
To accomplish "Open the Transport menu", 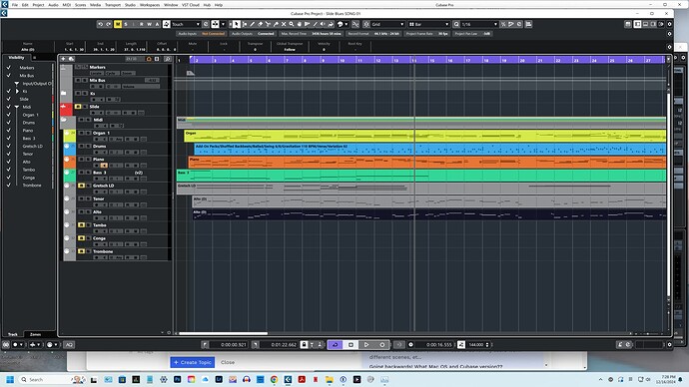I will pyautogui.click(x=113, y=5).
